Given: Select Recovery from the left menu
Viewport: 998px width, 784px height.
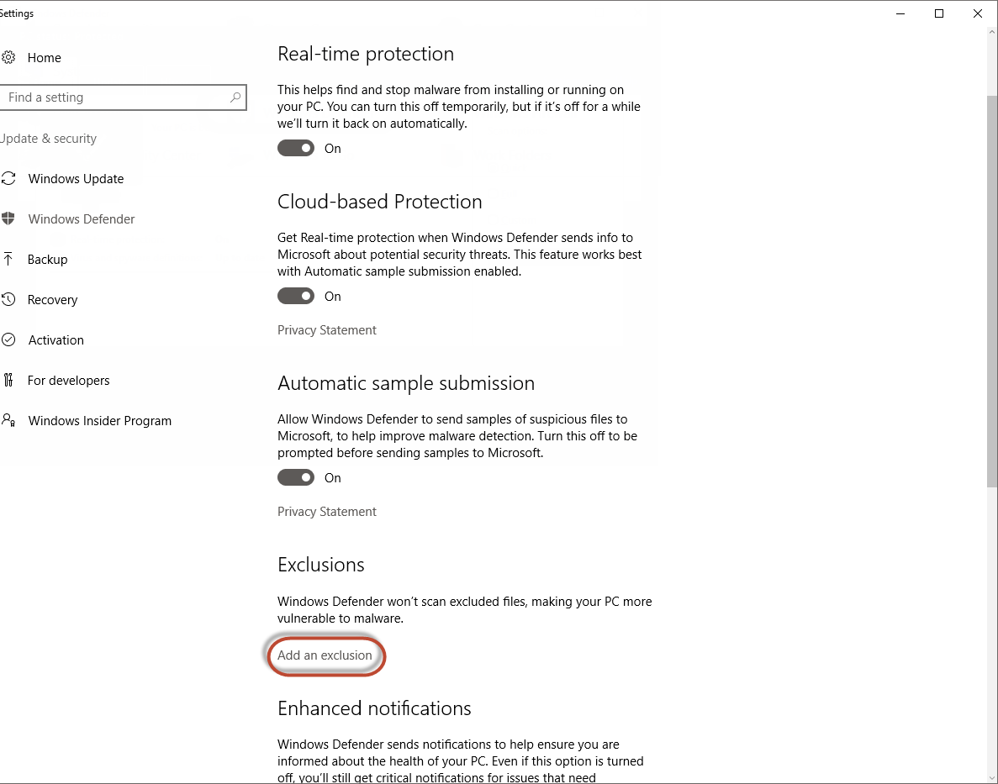Looking at the screenshot, I should pyautogui.click(x=52, y=299).
